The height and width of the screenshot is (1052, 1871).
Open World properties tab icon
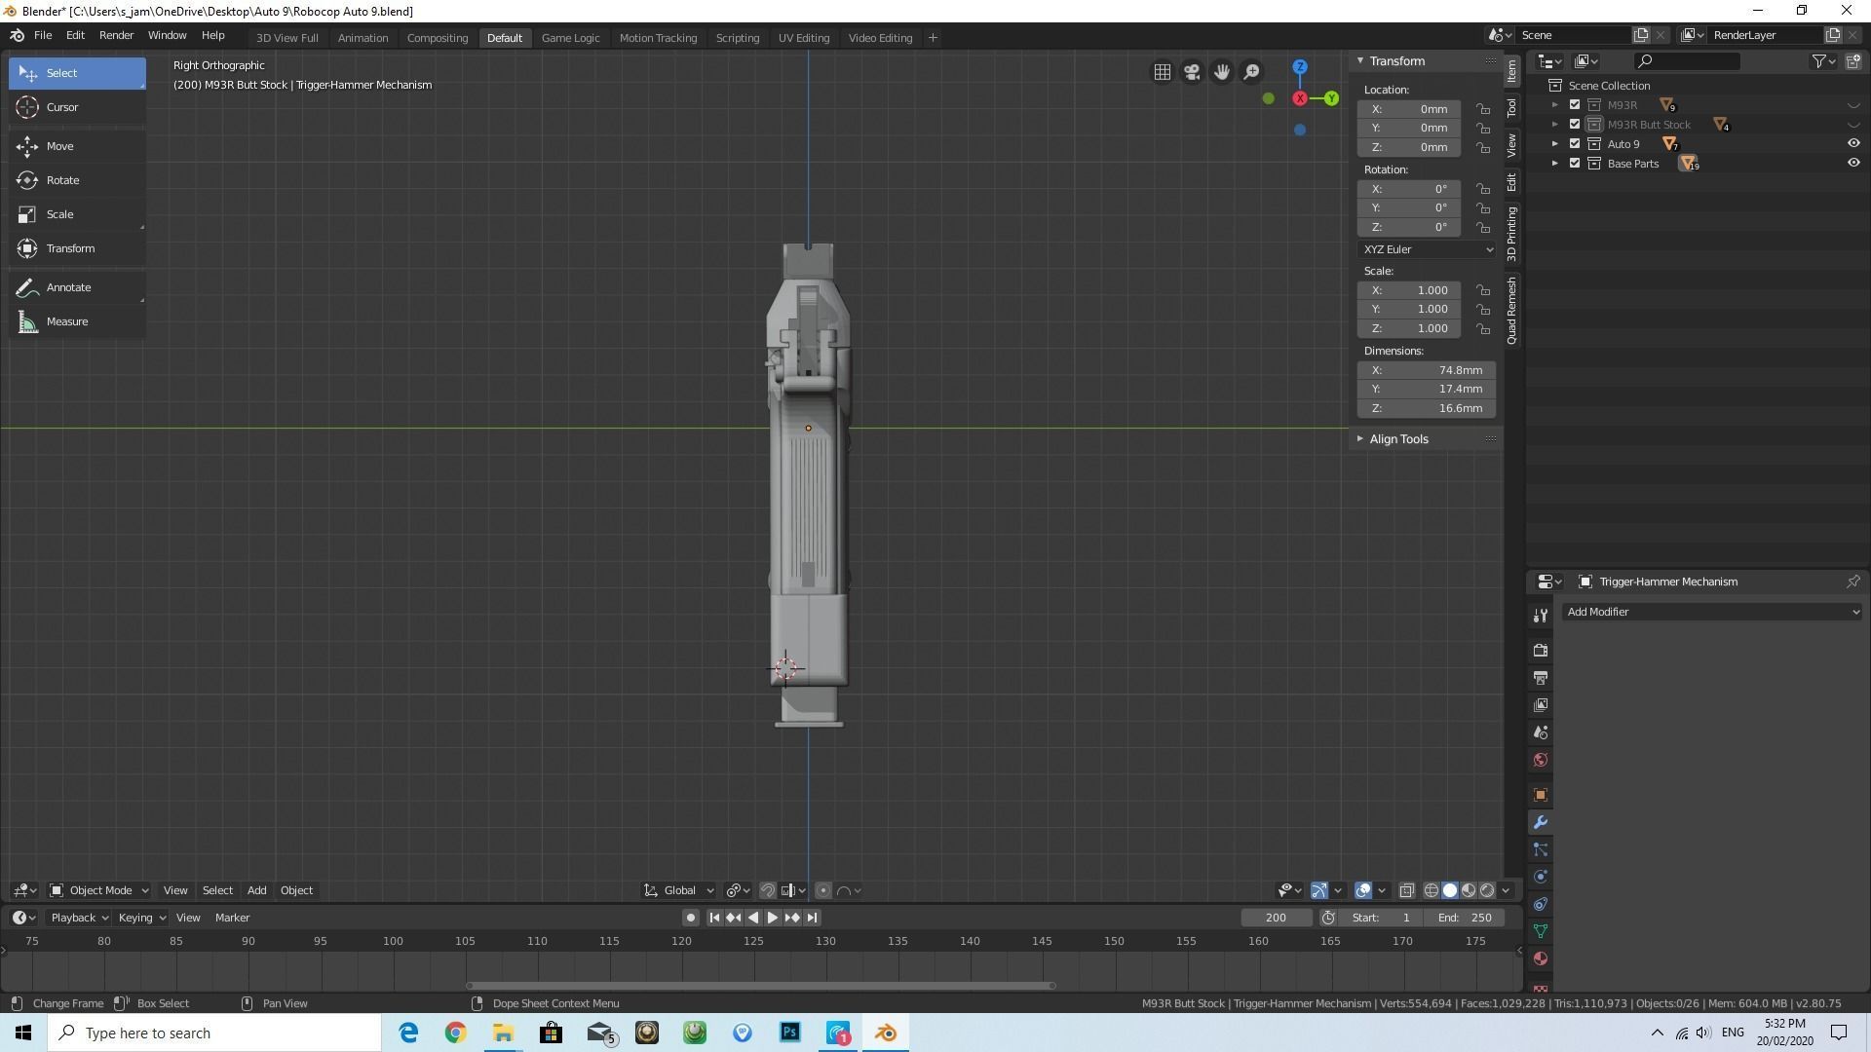click(x=1541, y=760)
